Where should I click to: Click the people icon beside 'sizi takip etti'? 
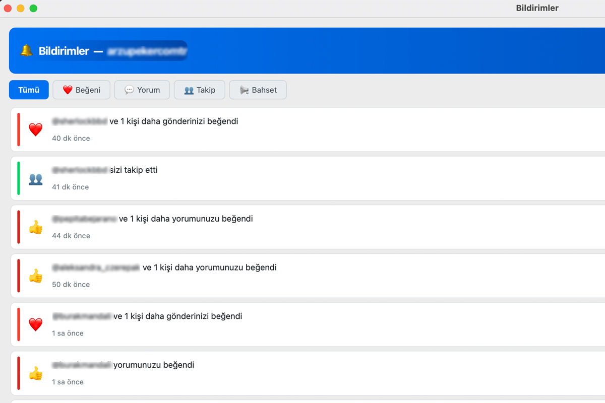coord(35,178)
